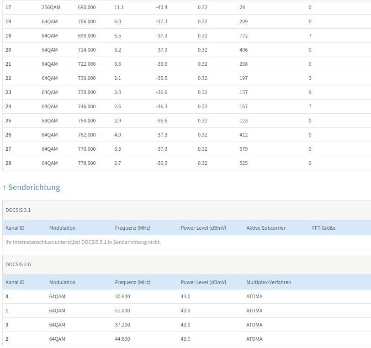Select frequency 778.000 of channel 28
The width and height of the screenshot is (371, 348).
pyautogui.click(x=87, y=163)
